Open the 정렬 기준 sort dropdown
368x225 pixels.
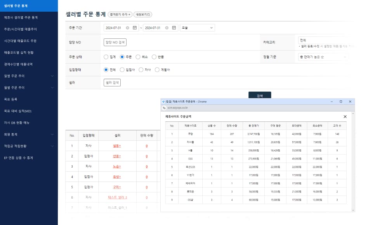[x=323, y=57]
